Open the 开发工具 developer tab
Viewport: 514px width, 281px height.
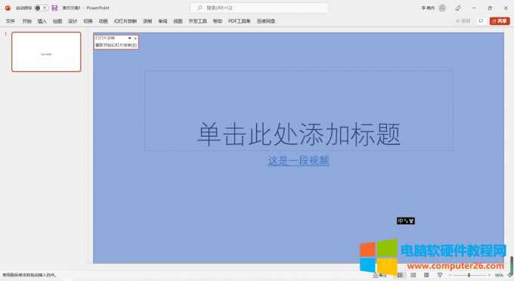198,21
